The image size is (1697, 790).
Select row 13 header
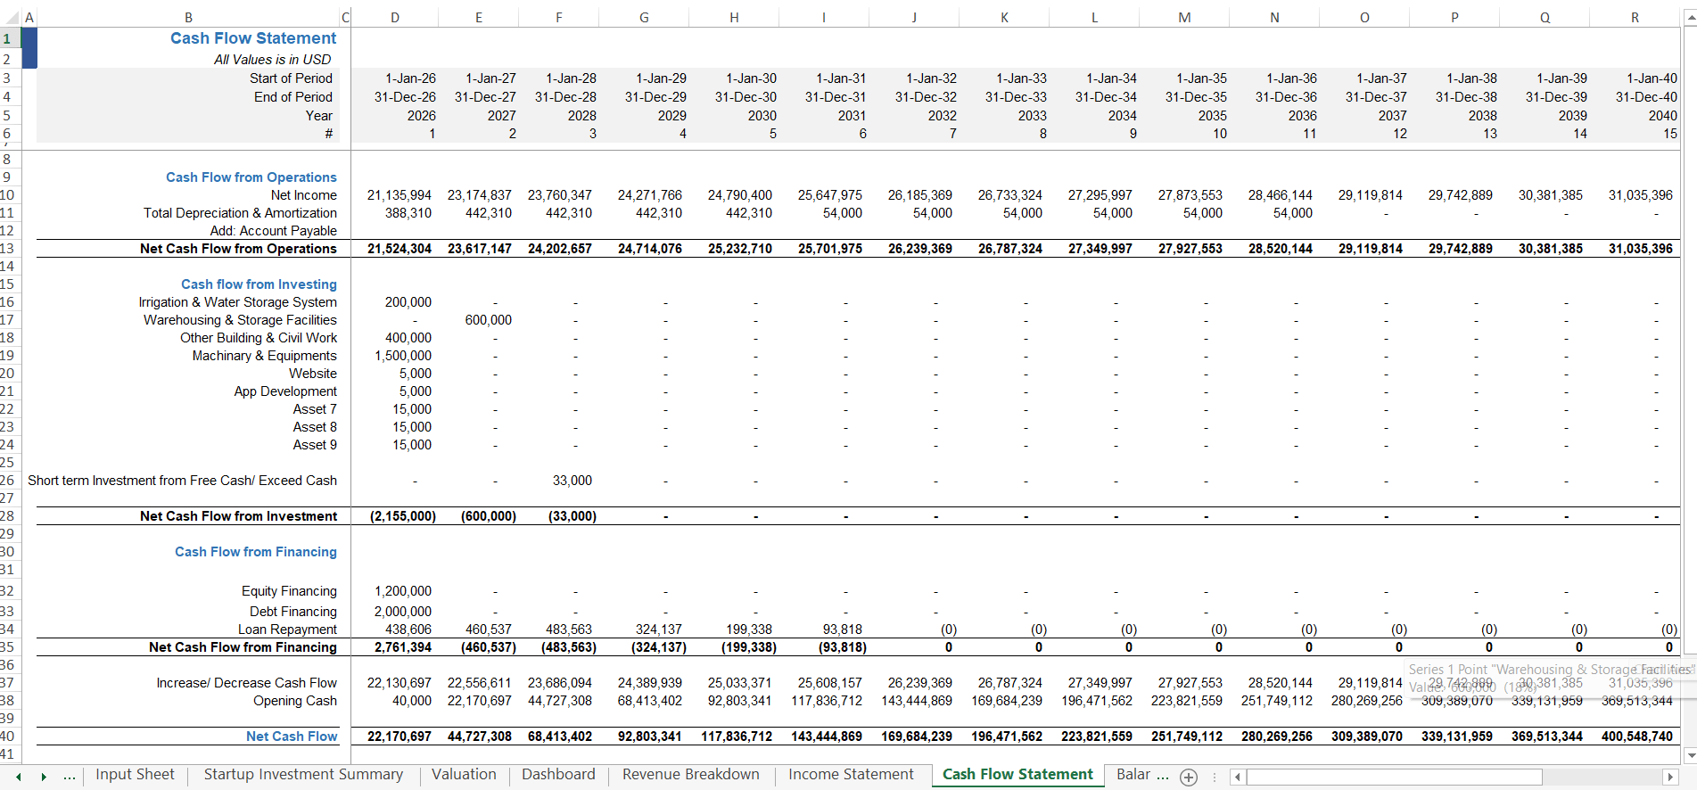8,249
